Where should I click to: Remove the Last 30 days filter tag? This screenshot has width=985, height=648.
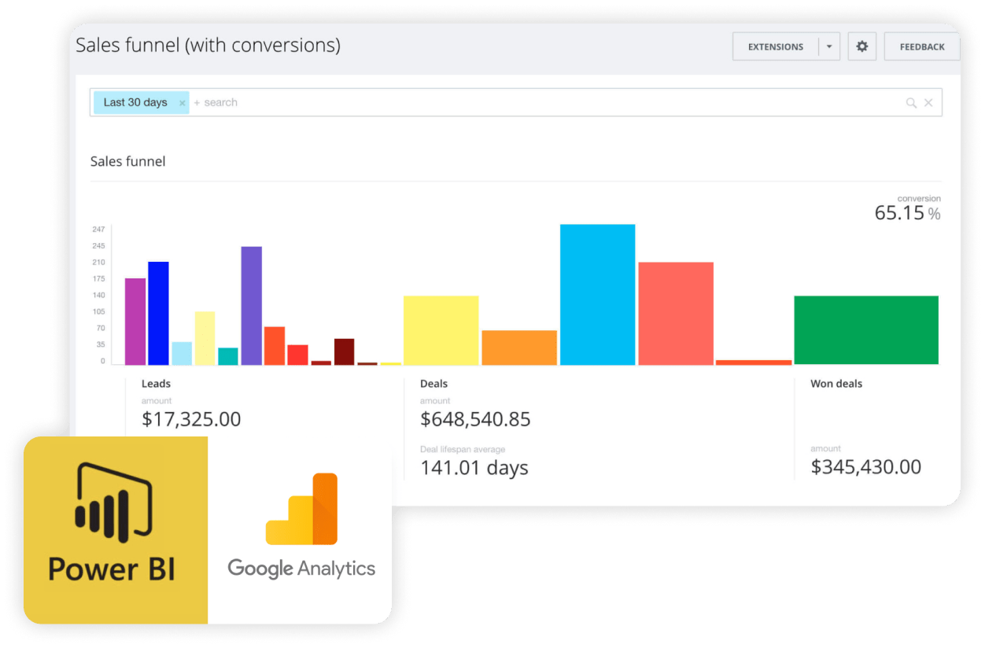point(182,103)
